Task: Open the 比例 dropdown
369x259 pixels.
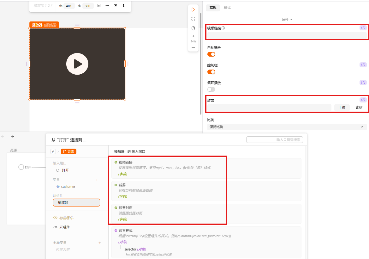Action: click(287, 127)
